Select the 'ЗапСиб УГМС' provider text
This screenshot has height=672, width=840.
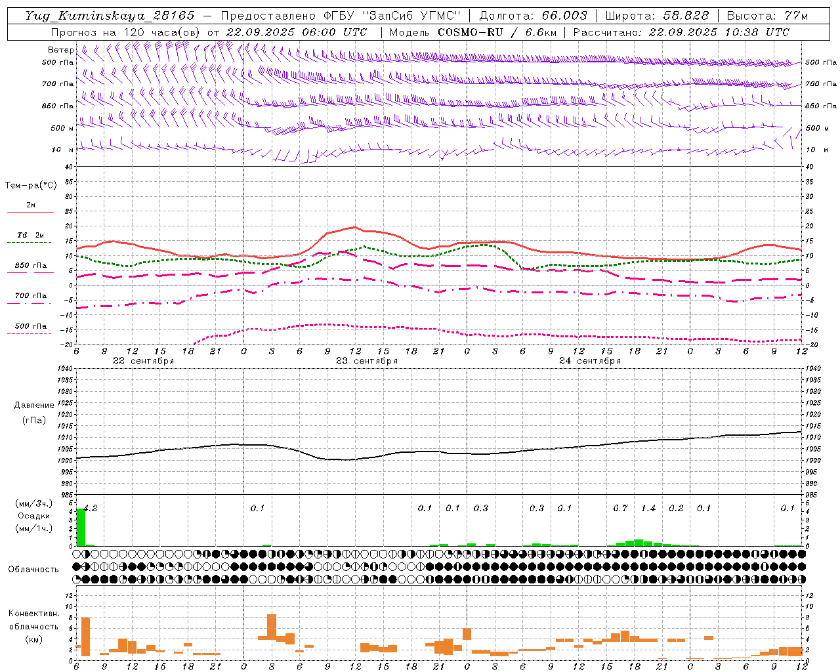click(412, 16)
